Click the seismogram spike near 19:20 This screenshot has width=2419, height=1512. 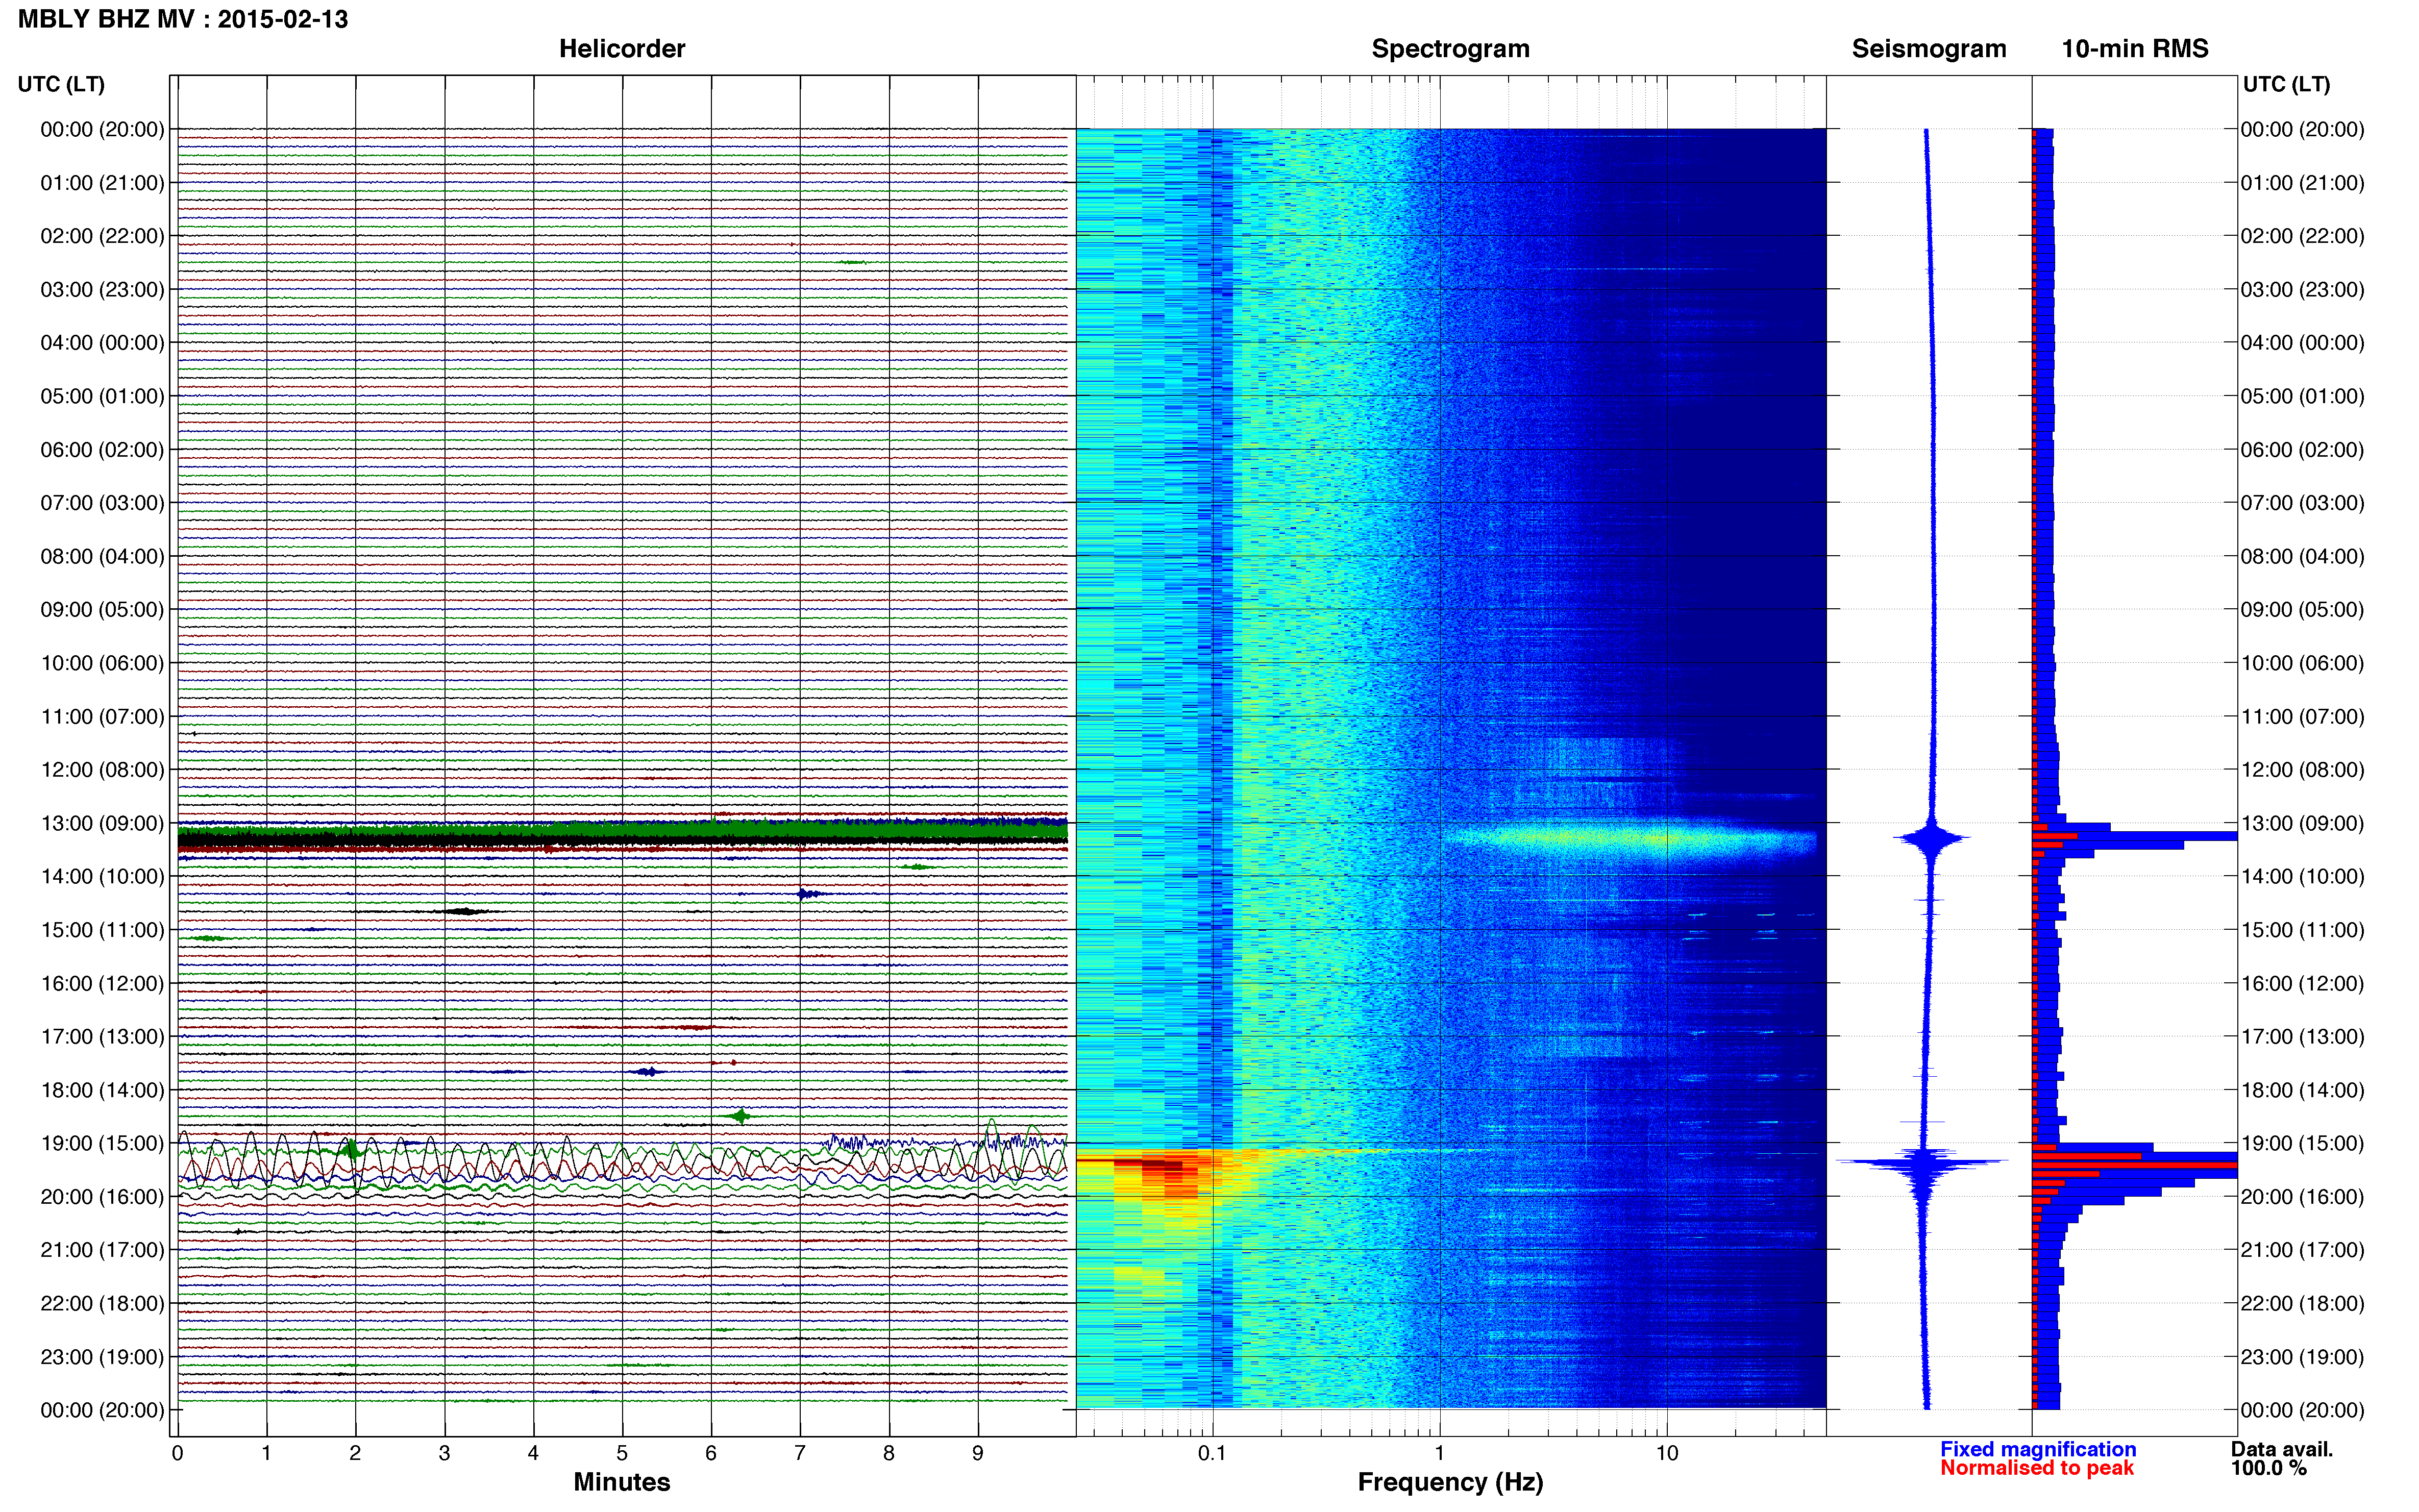click(x=1921, y=1162)
